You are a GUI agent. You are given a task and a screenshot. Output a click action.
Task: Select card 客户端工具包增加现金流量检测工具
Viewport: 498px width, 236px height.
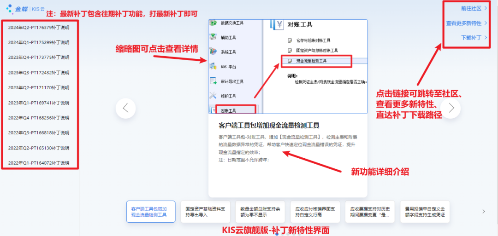150,212
